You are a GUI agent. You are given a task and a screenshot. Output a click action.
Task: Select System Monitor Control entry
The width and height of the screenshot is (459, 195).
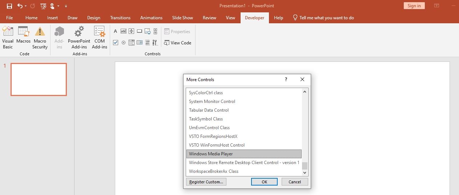pyautogui.click(x=244, y=102)
